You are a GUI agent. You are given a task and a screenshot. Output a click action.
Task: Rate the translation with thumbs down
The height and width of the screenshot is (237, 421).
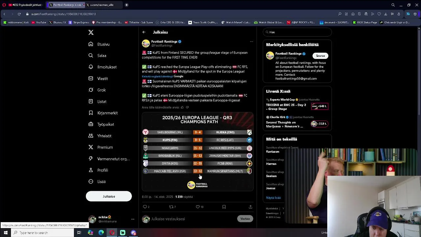[187, 107]
